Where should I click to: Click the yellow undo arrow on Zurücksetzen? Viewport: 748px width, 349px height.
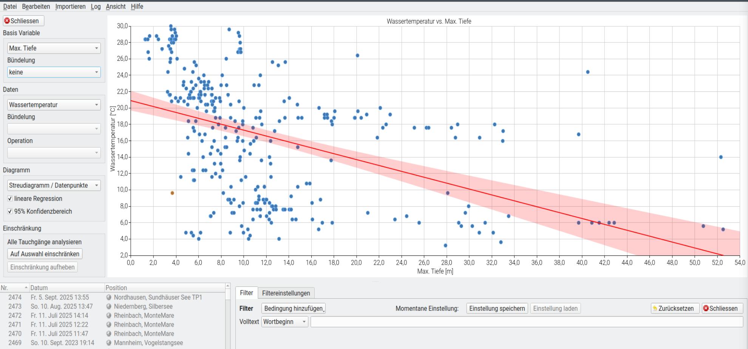pyautogui.click(x=655, y=308)
